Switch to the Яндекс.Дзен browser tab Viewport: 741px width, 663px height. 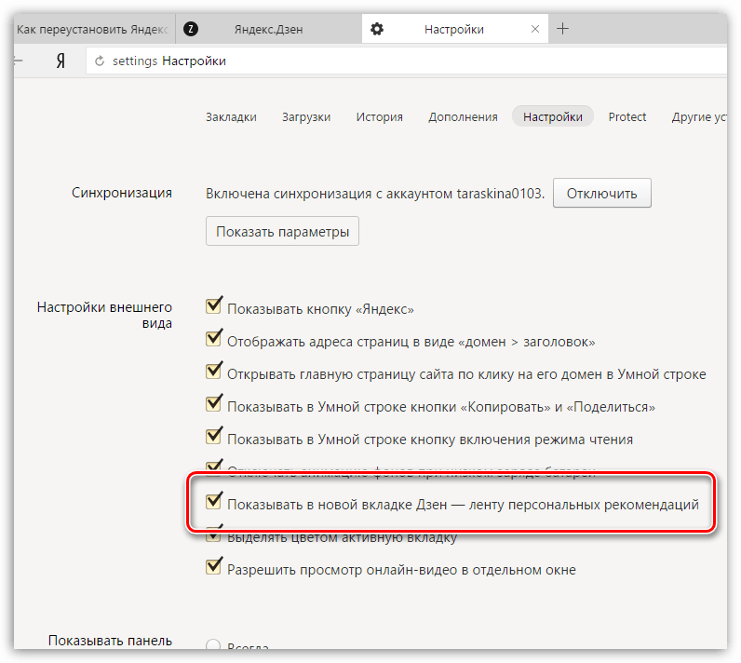(268, 29)
